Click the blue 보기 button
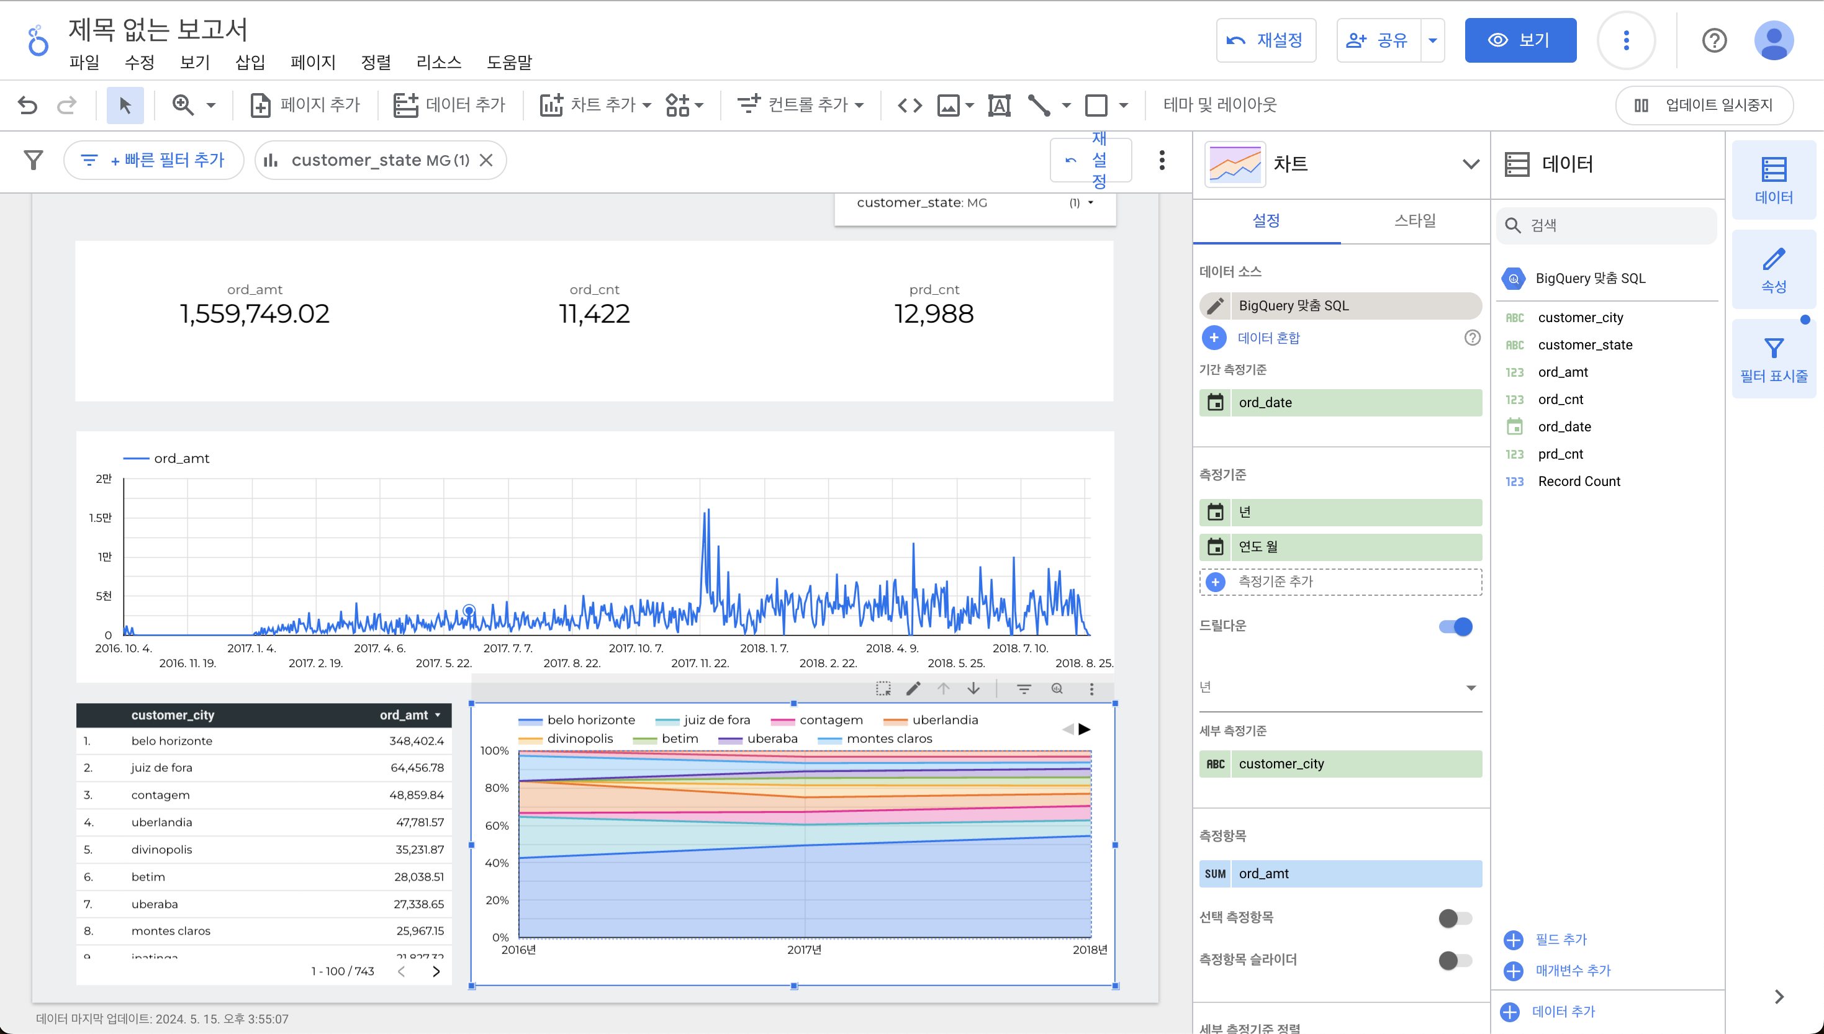The height and width of the screenshot is (1034, 1824). click(1520, 40)
